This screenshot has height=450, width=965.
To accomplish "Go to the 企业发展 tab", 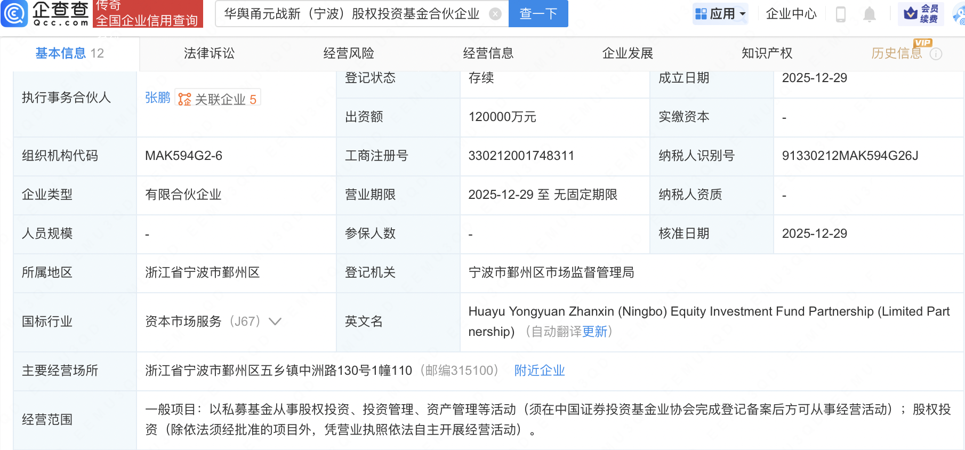I will (x=628, y=53).
